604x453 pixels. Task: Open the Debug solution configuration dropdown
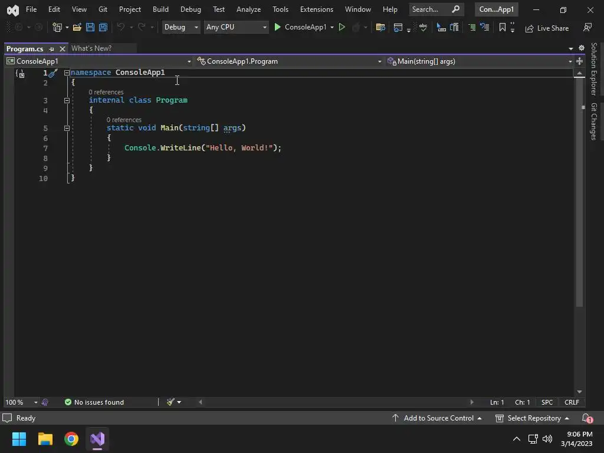tap(181, 27)
